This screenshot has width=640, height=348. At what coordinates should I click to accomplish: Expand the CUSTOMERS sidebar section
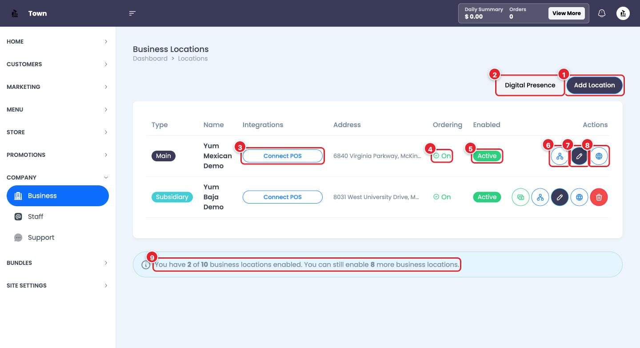57,64
